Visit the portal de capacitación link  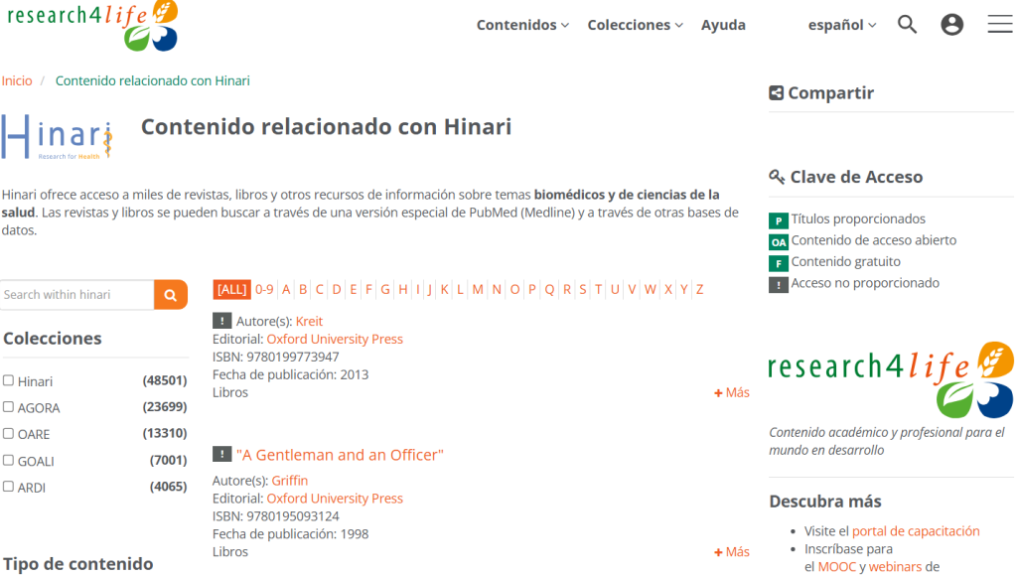pos(915,531)
